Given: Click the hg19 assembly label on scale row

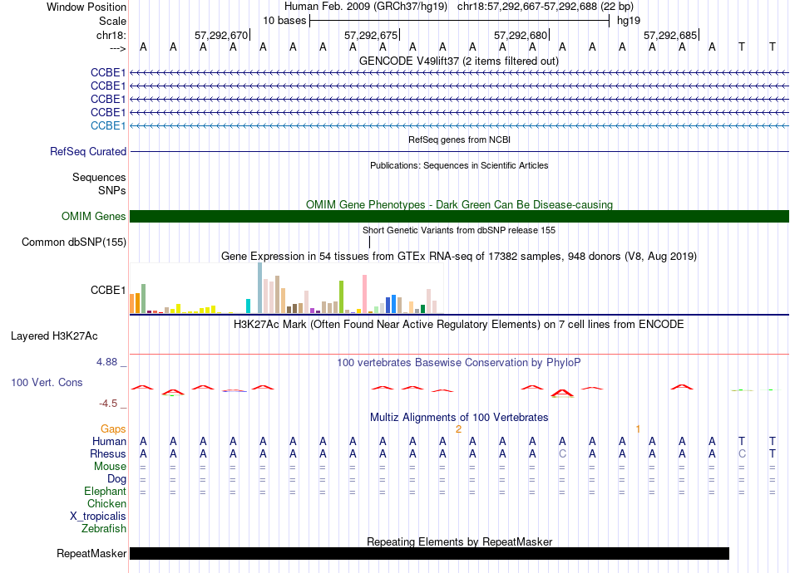Looking at the screenshot, I should (629, 21).
